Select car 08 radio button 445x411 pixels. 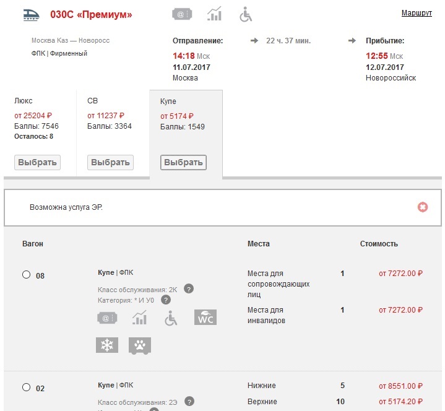(26, 275)
